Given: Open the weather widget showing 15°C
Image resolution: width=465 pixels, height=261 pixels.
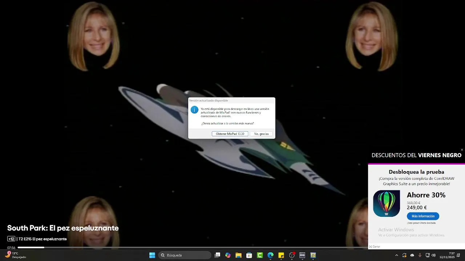Looking at the screenshot, I should point(15,255).
